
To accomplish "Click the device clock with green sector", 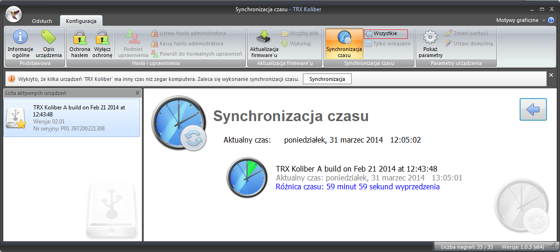I will click(x=247, y=178).
